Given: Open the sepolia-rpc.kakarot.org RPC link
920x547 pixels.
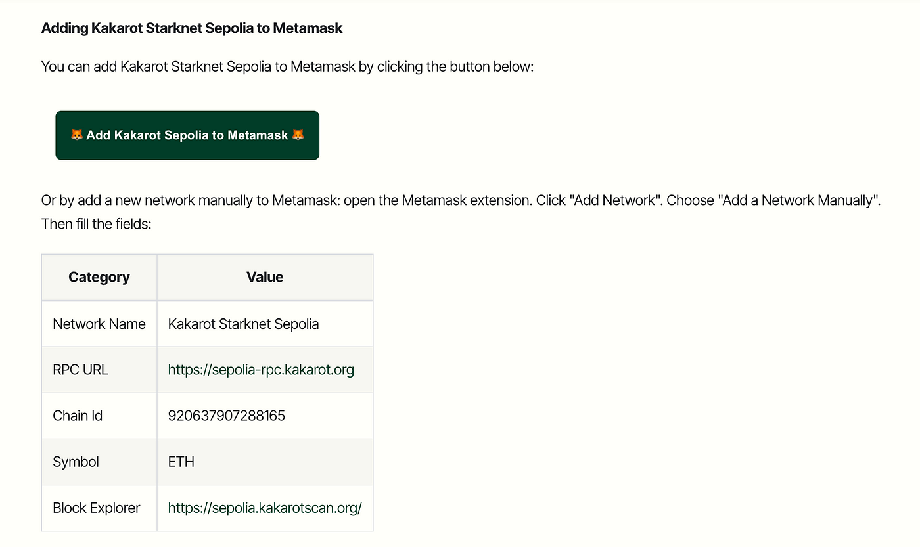Looking at the screenshot, I should pyautogui.click(x=261, y=370).
